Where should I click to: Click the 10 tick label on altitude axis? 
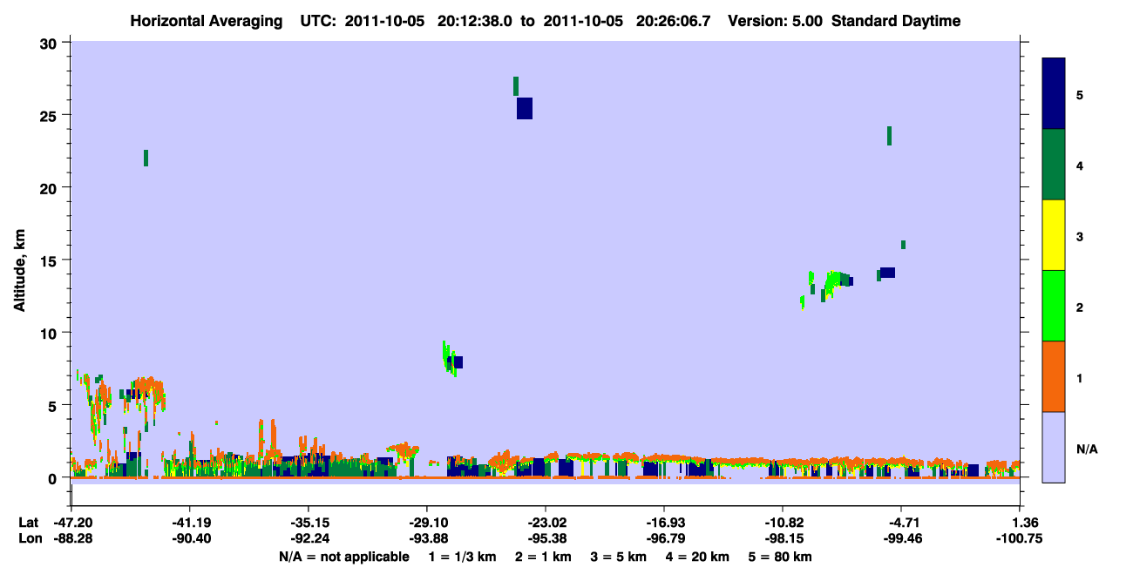click(51, 333)
